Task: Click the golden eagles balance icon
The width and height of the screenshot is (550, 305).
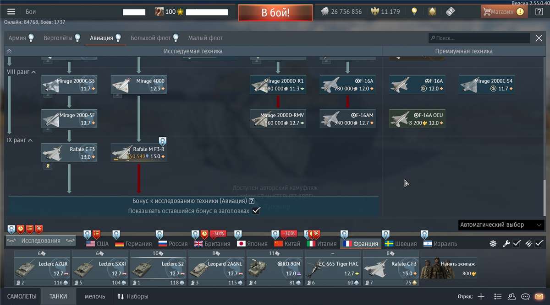Action: [x=374, y=11]
